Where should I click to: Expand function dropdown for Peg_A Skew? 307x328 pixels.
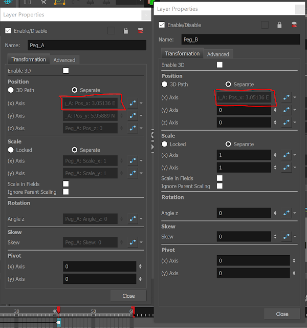(x=141, y=242)
